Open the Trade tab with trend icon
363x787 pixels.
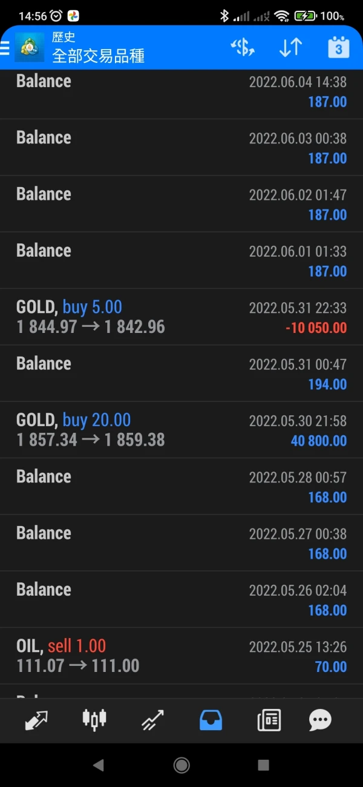coord(152,720)
